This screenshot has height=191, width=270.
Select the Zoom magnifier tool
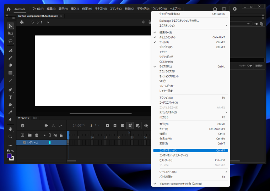(10, 136)
